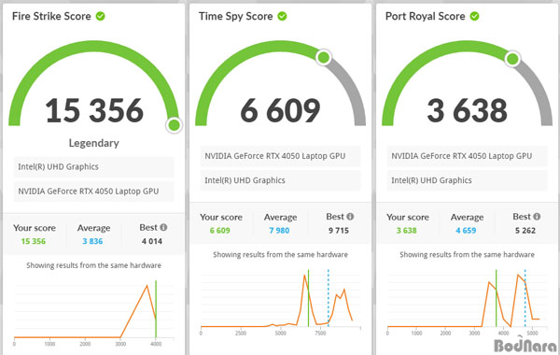Click the Best info icon in Time Spy panel
The width and height of the screenshot is (560, 355).
pyautogui.click(x=350, y=217)
